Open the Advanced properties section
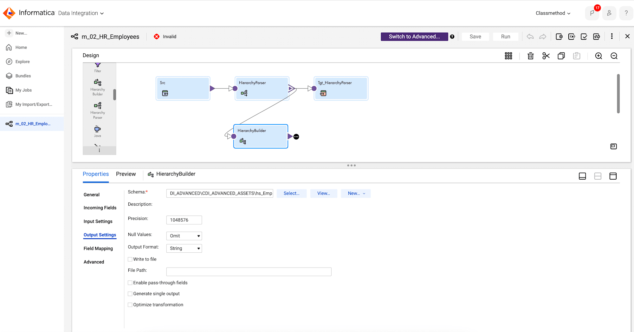 point(94,262)
